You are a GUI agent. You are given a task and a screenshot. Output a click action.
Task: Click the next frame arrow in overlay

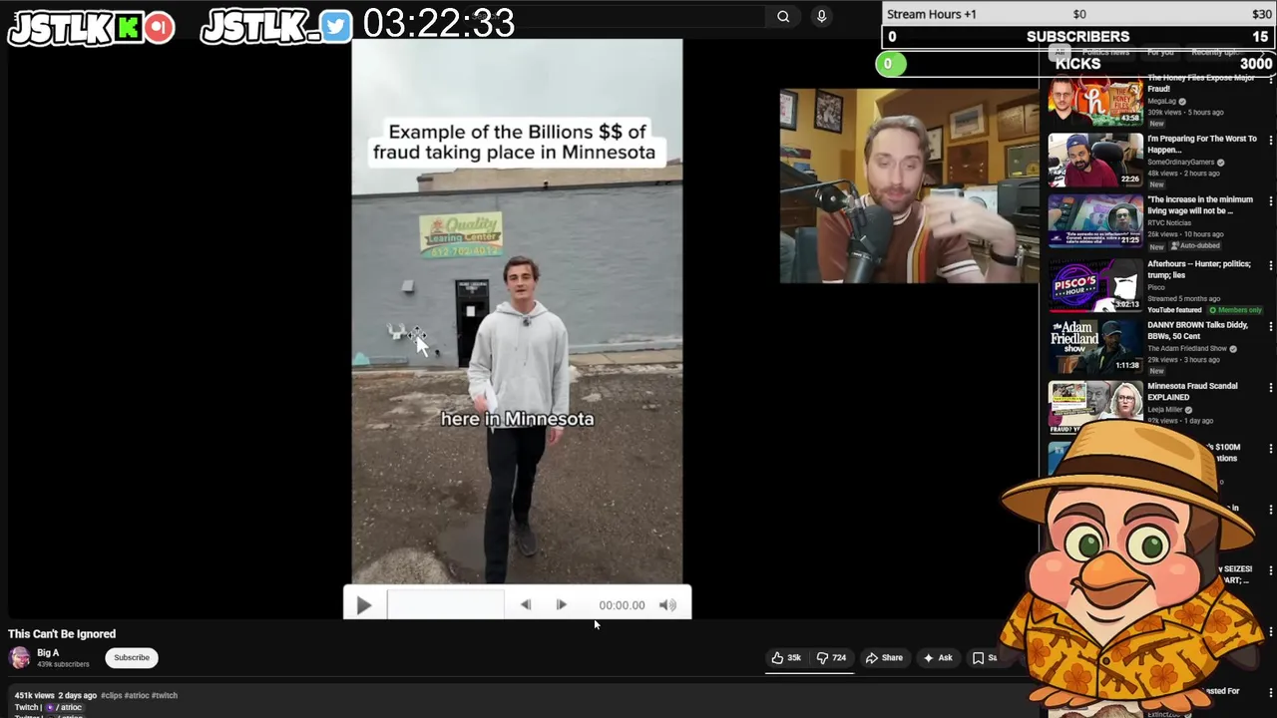561,604
